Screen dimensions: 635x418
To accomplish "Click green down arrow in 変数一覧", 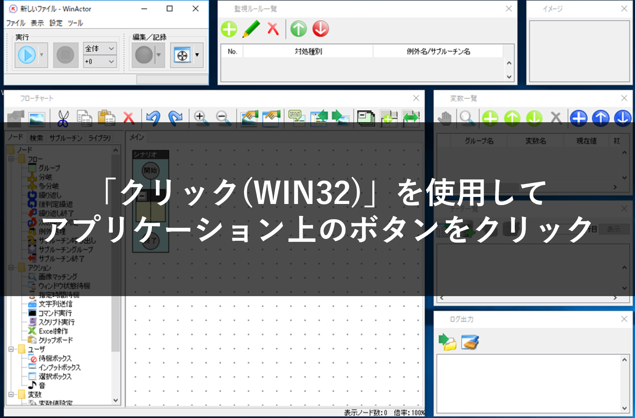I will click(x=534, y=119).
